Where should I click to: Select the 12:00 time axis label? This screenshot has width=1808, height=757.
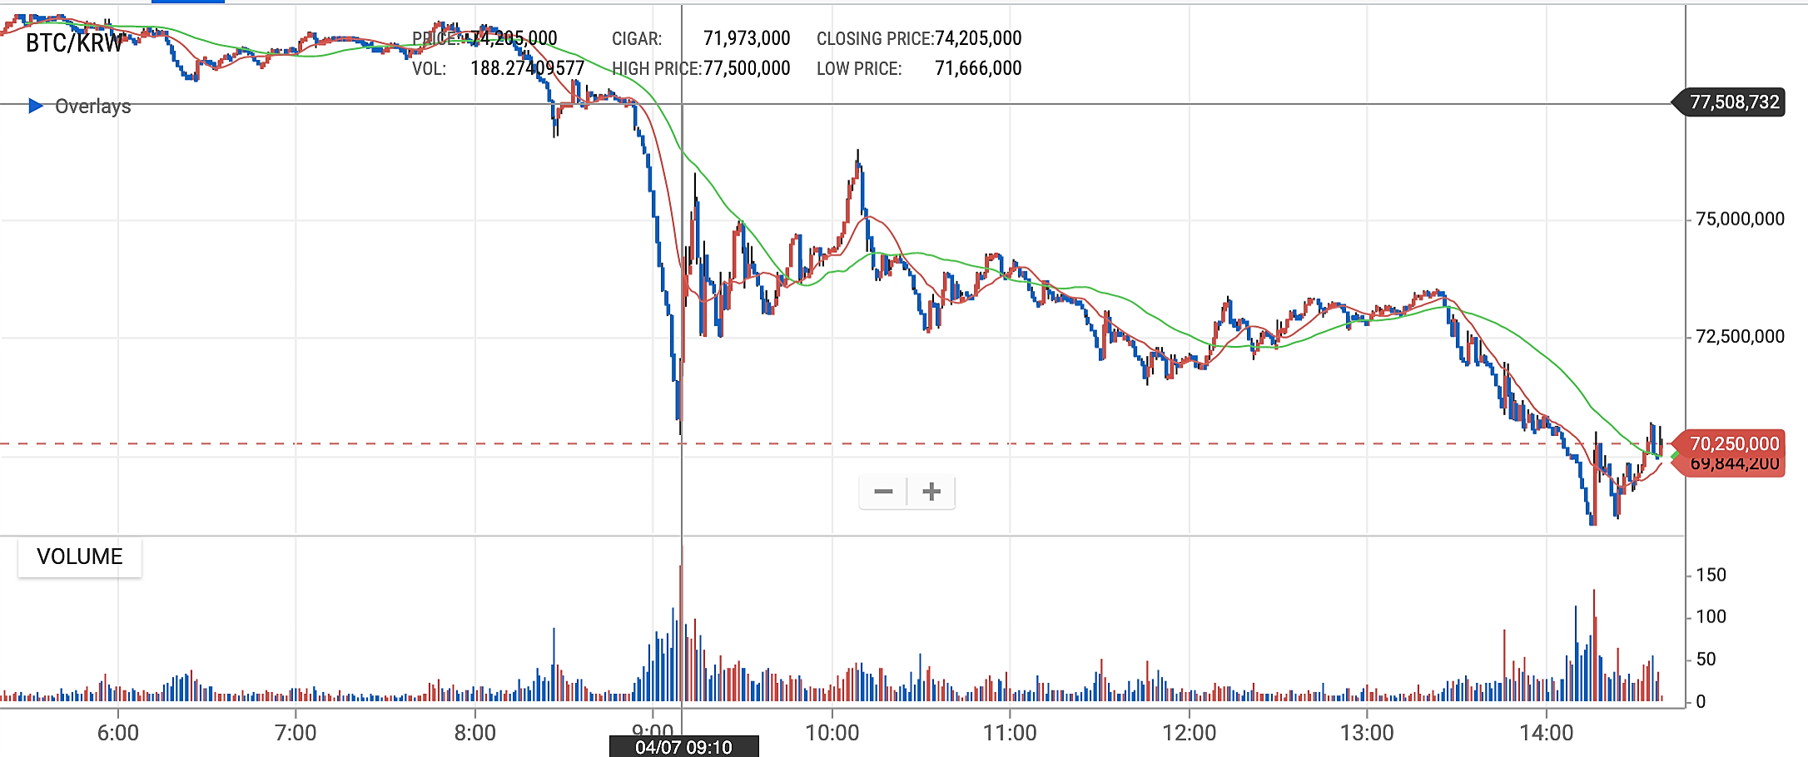pos(1189,733)
